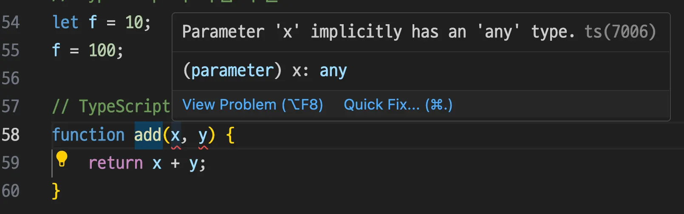Click line number 59 in gutter
The width and height of the screenshot is (684, 214).
tap(11, 163)
